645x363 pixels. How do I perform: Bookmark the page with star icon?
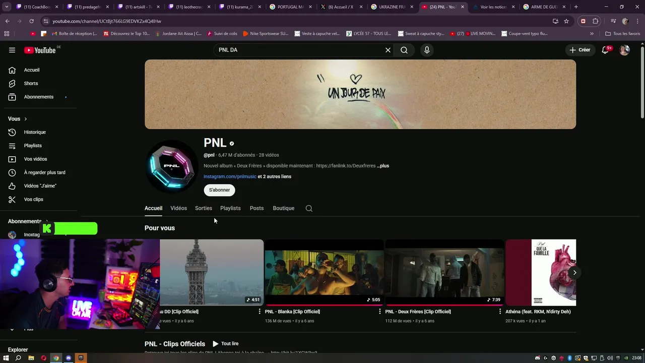pyautogui.click(x=566, y=21)
